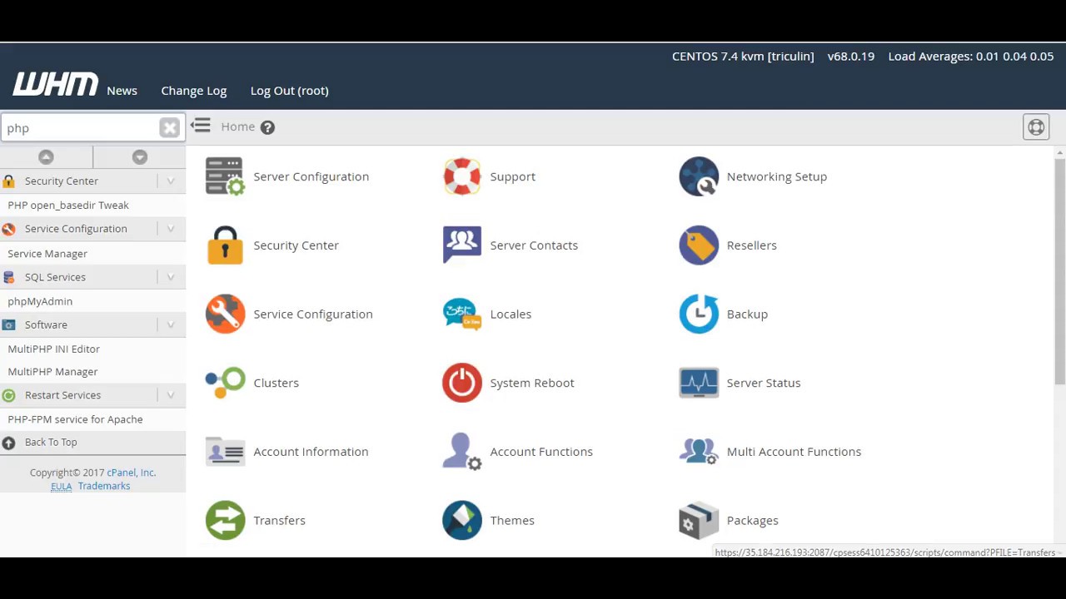This screenshot has height=599, width=1066.
Task: Open the Server Configuration icon
Action: tap(225, 176)
